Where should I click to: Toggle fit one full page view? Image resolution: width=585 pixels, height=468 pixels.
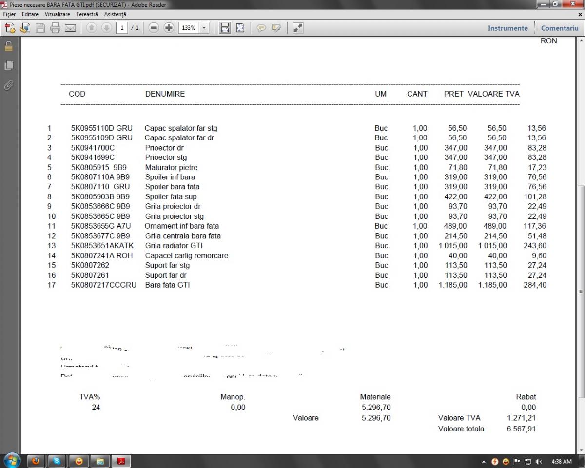click(x=240, y=28)
